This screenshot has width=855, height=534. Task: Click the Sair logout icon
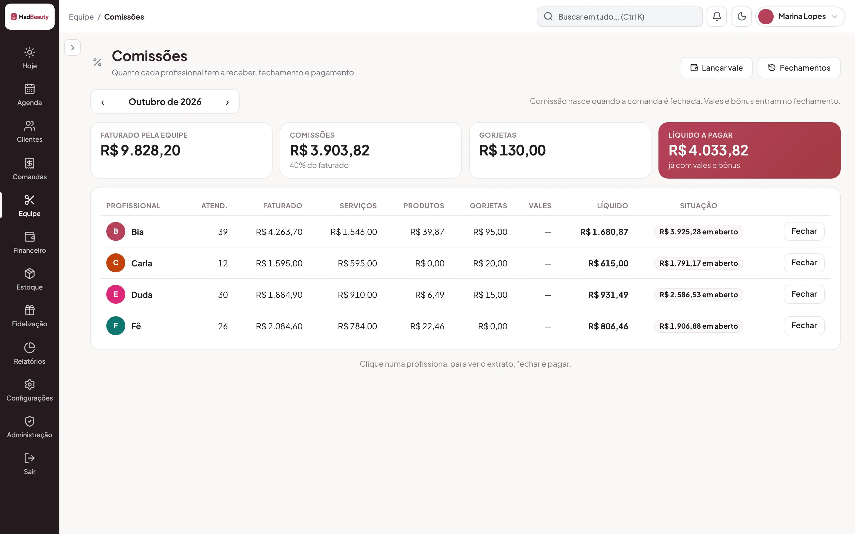29,458
